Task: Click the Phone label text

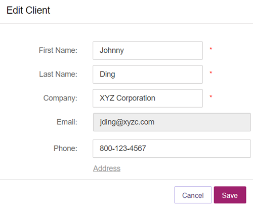Action: tap(65, 148)
